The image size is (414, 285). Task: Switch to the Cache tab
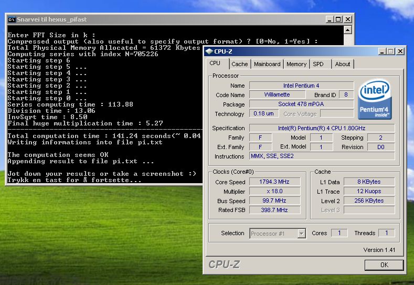pos(239,64)
